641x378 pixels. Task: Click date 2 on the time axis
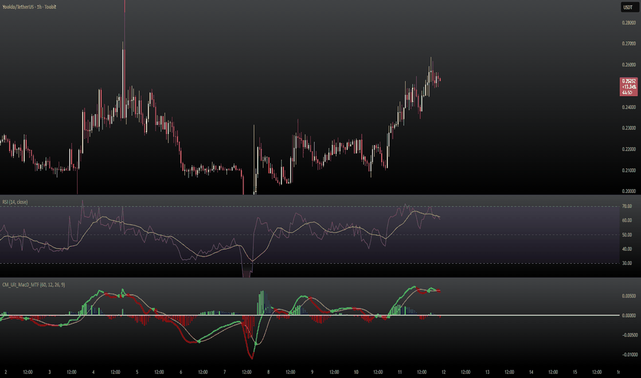[x=6, y=372]
